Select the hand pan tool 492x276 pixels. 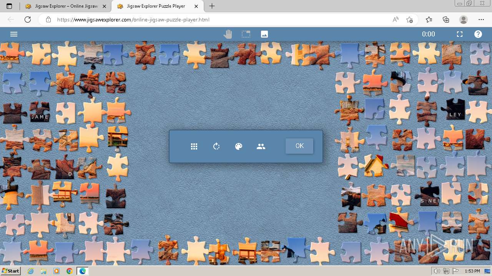[228, 34]
